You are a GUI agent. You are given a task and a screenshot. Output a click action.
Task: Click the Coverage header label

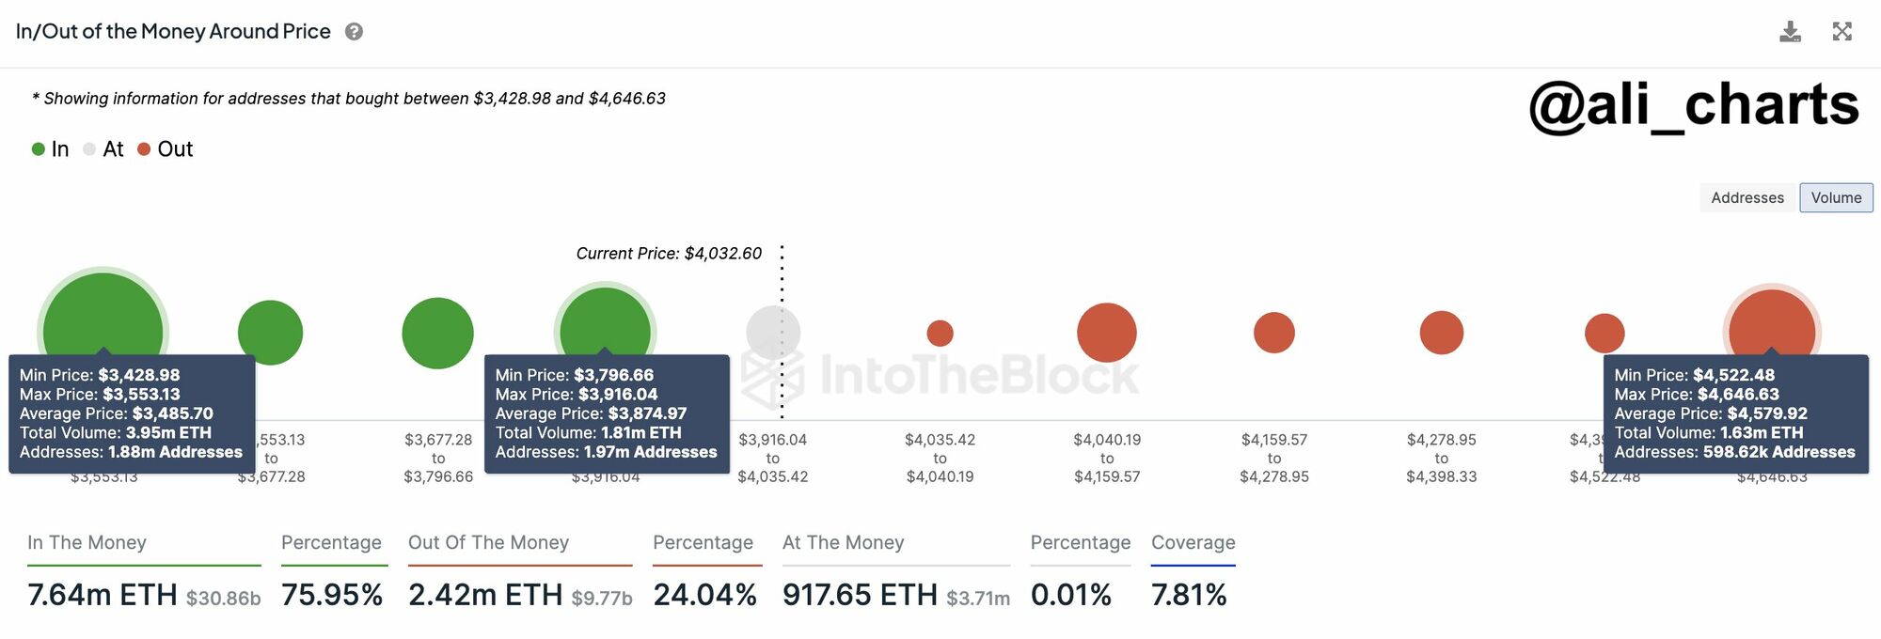[1193, 542]
